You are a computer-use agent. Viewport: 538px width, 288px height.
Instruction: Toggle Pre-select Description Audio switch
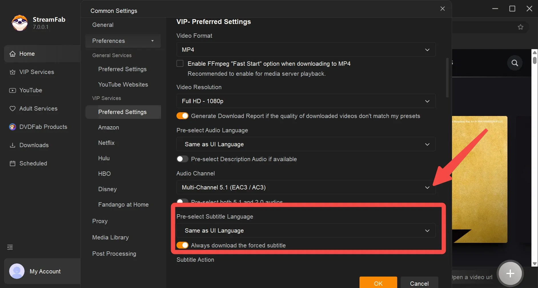[182, 159]
